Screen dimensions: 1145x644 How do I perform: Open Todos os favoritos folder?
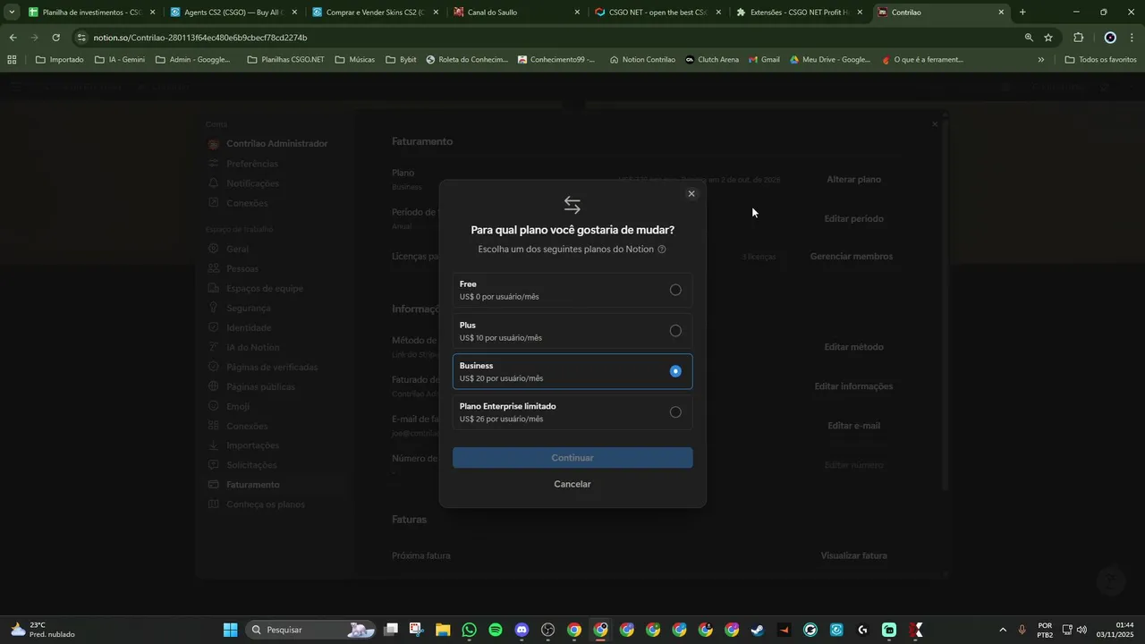(x=1100, y=60)
